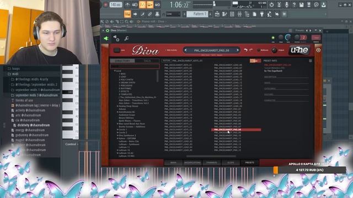Click the green speaker icon in Diva wrapper
353x198 pixels.
106,38
